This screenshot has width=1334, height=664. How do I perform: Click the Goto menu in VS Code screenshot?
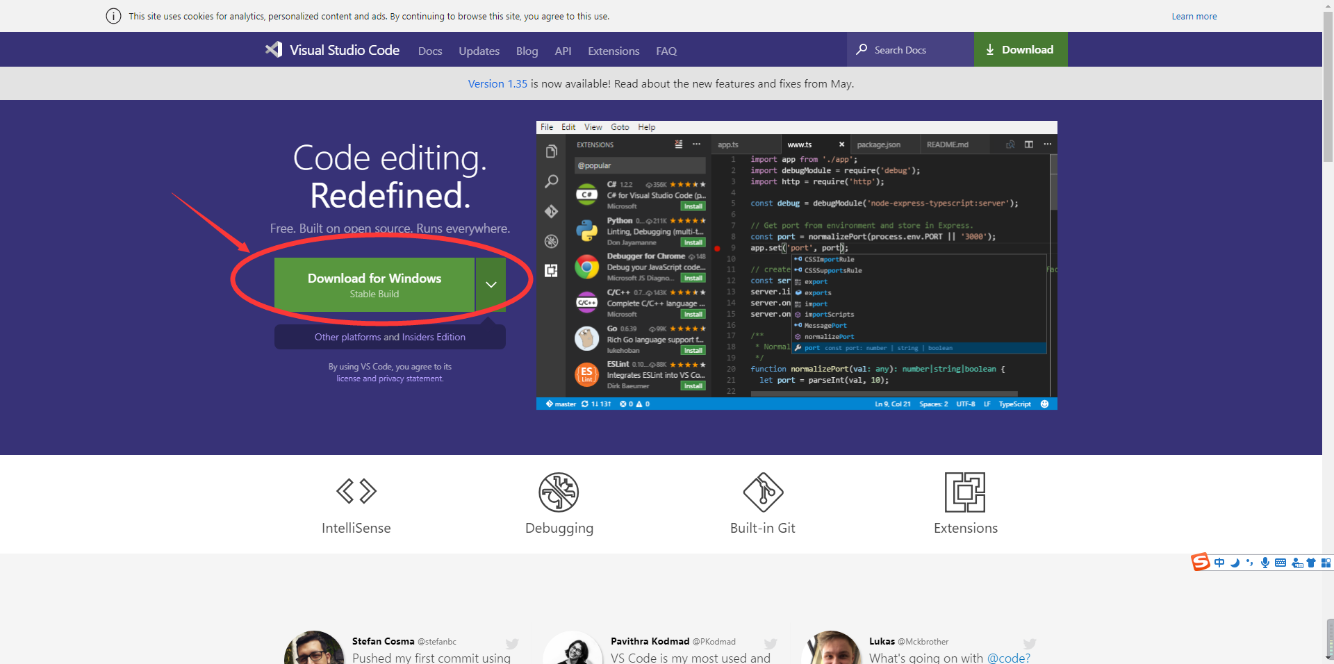[620, 127]
